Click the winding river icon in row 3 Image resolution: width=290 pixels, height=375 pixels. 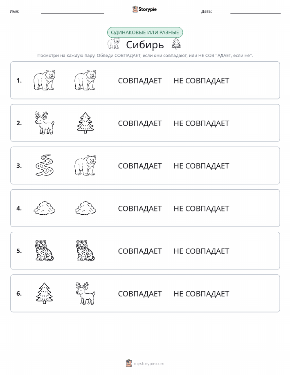coord(44,165)
